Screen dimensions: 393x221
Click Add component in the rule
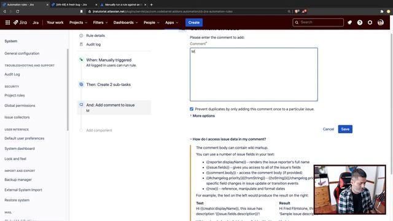pos(99,130)
